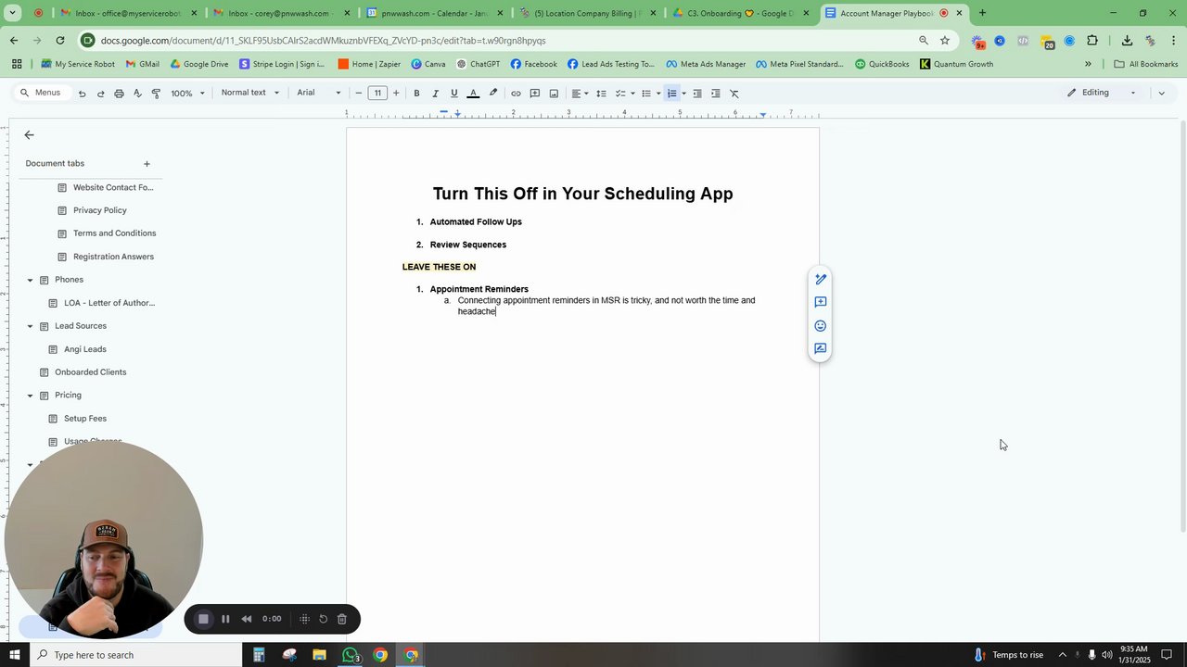
Task: Clear the text formatting
Action: point(734,94)
